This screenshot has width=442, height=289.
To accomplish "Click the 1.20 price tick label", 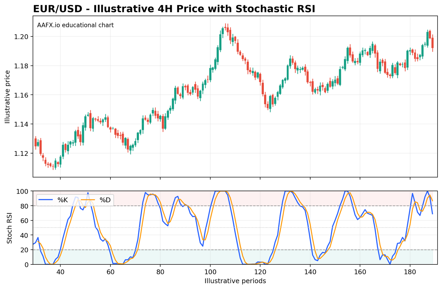I will [x=22, y=37].
